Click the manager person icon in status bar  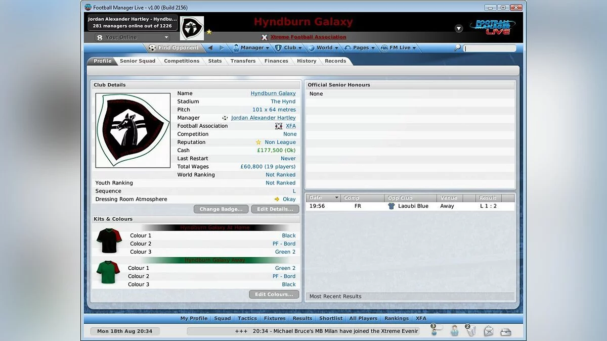(x=454, y=331)
